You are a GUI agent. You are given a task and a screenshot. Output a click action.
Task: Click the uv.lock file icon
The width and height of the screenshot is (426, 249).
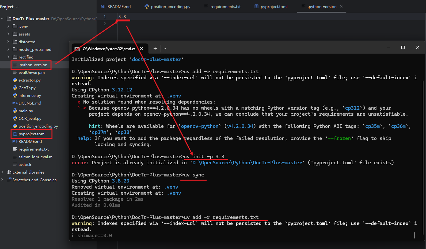click(x=15, y=164)
